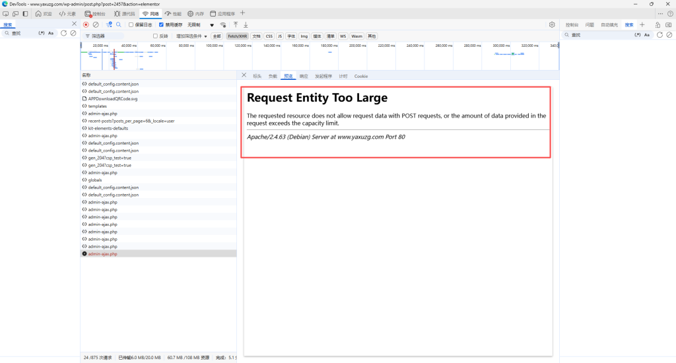
Task: Filter requests by Img type
Action: click(x=304, y=36)
